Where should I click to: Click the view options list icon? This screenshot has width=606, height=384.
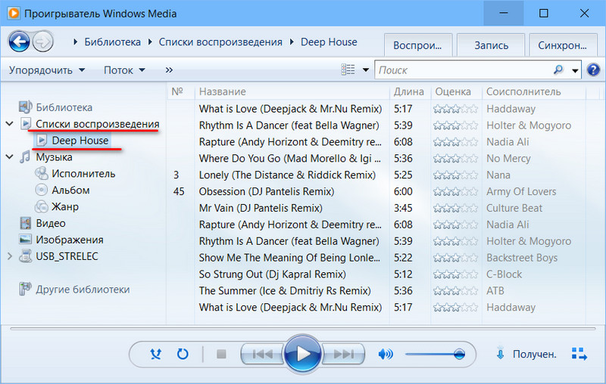(348, 70)
